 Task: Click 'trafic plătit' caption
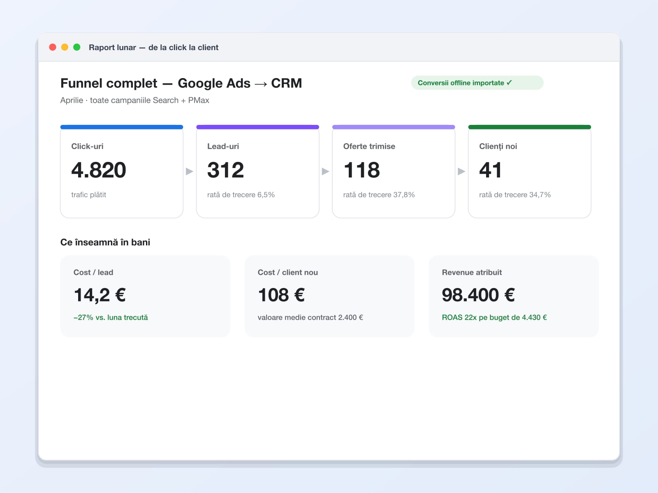(x=89, y=195)
